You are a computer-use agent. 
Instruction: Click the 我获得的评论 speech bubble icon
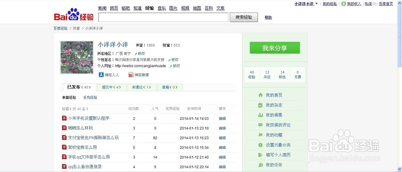click(x=260, y=125)
